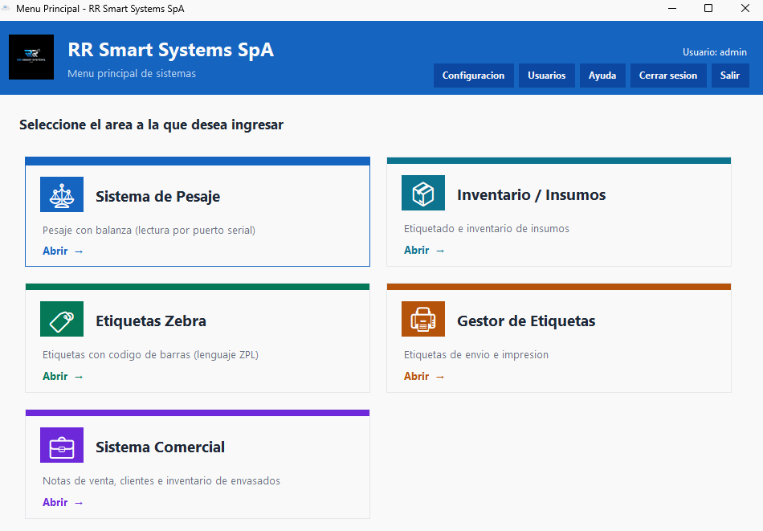The height and width of the screenshot is (531, 763).
Task: Click 'Menu principal de sistemas' subtitle
Action: (132, 73)
